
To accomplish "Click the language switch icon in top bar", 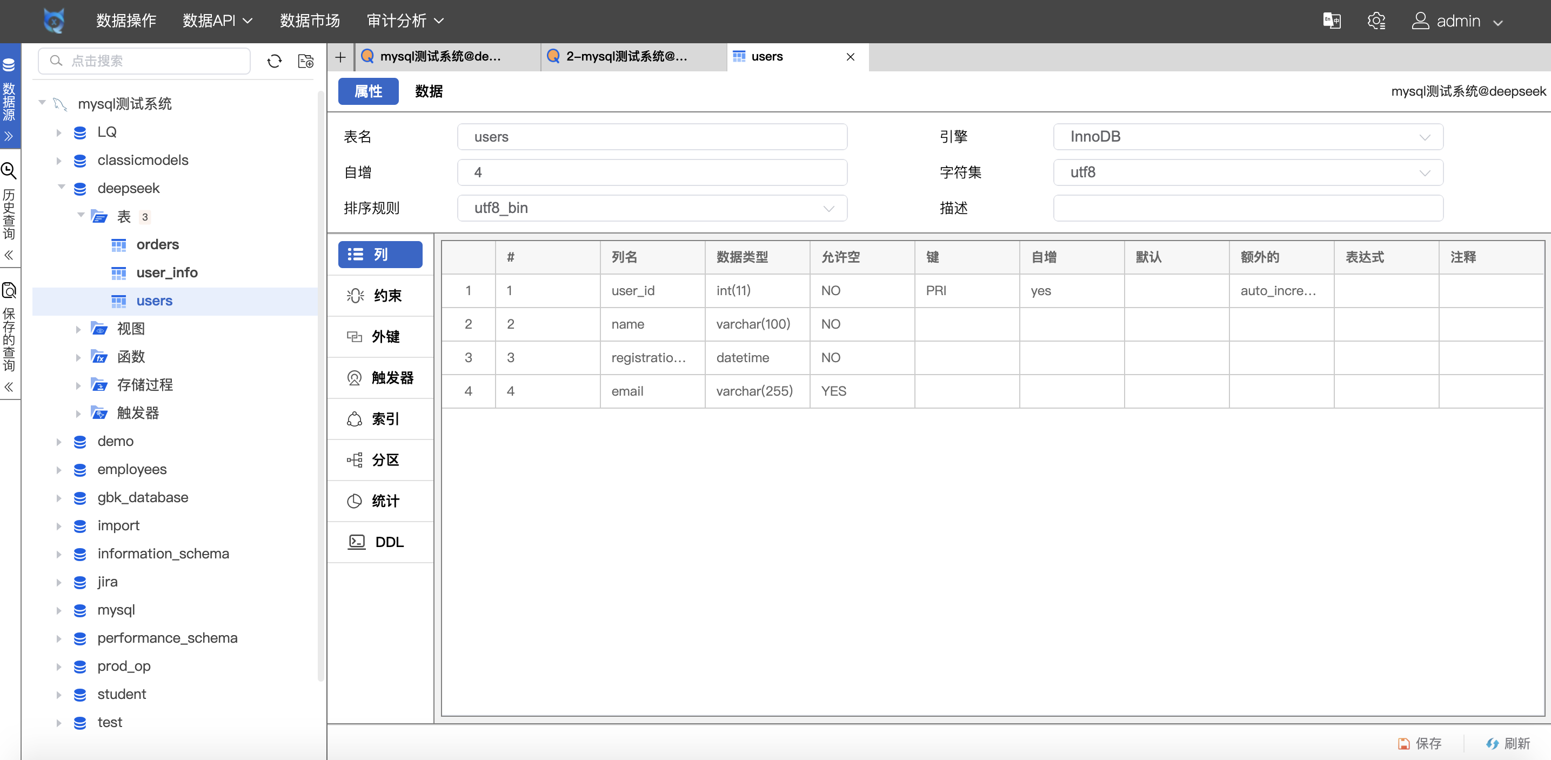I will (x=1332, y=21).
